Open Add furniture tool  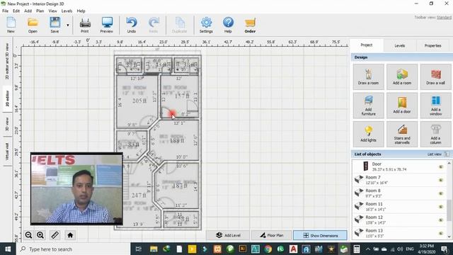[368, 106]
